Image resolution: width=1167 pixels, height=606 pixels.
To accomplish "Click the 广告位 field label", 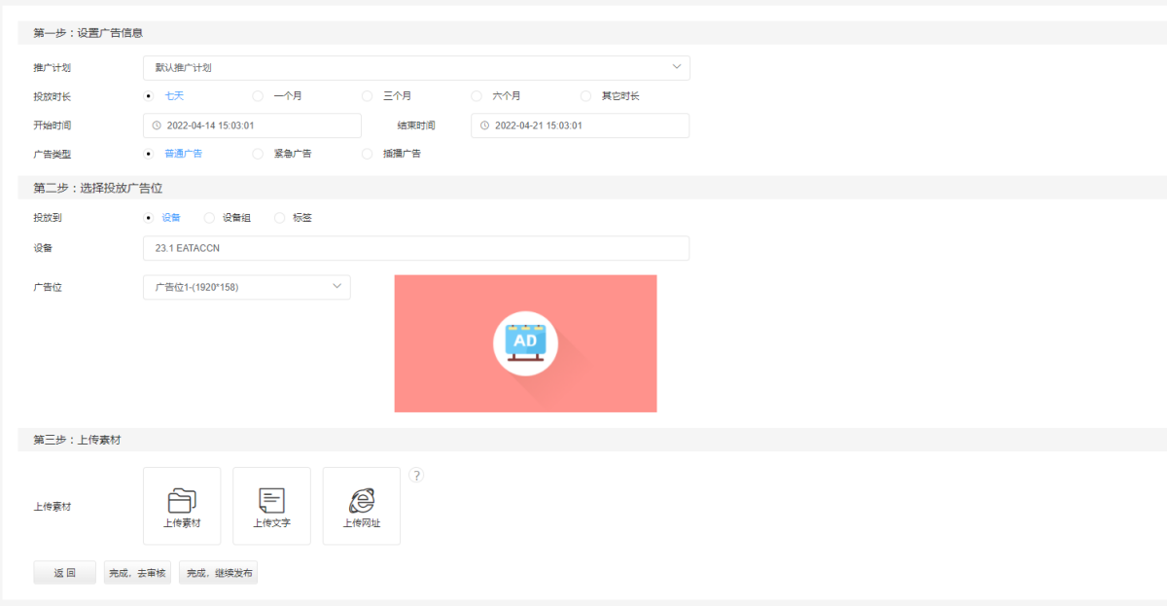I will tap(48, 288).
